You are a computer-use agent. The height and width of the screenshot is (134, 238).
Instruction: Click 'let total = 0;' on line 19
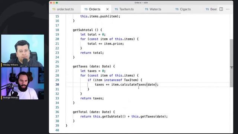tap(93, 35)
